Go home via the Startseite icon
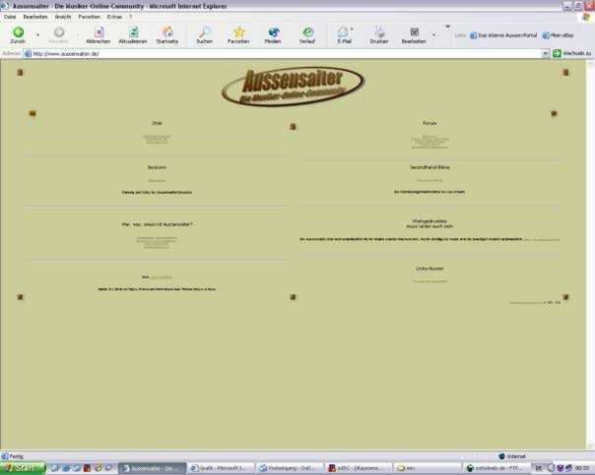The image size is (595, 475). click(x=167, y=32)
